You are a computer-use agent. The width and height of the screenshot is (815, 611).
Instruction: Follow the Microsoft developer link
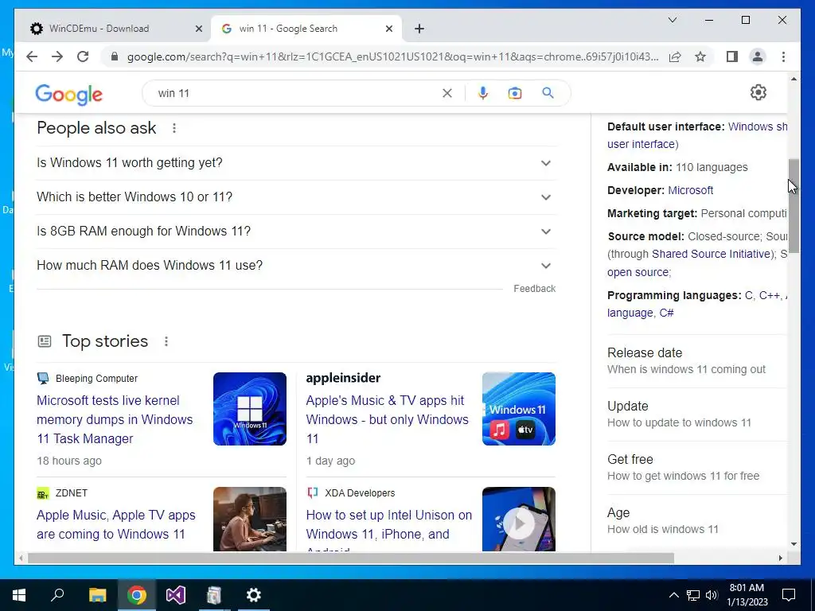point(690,190)
